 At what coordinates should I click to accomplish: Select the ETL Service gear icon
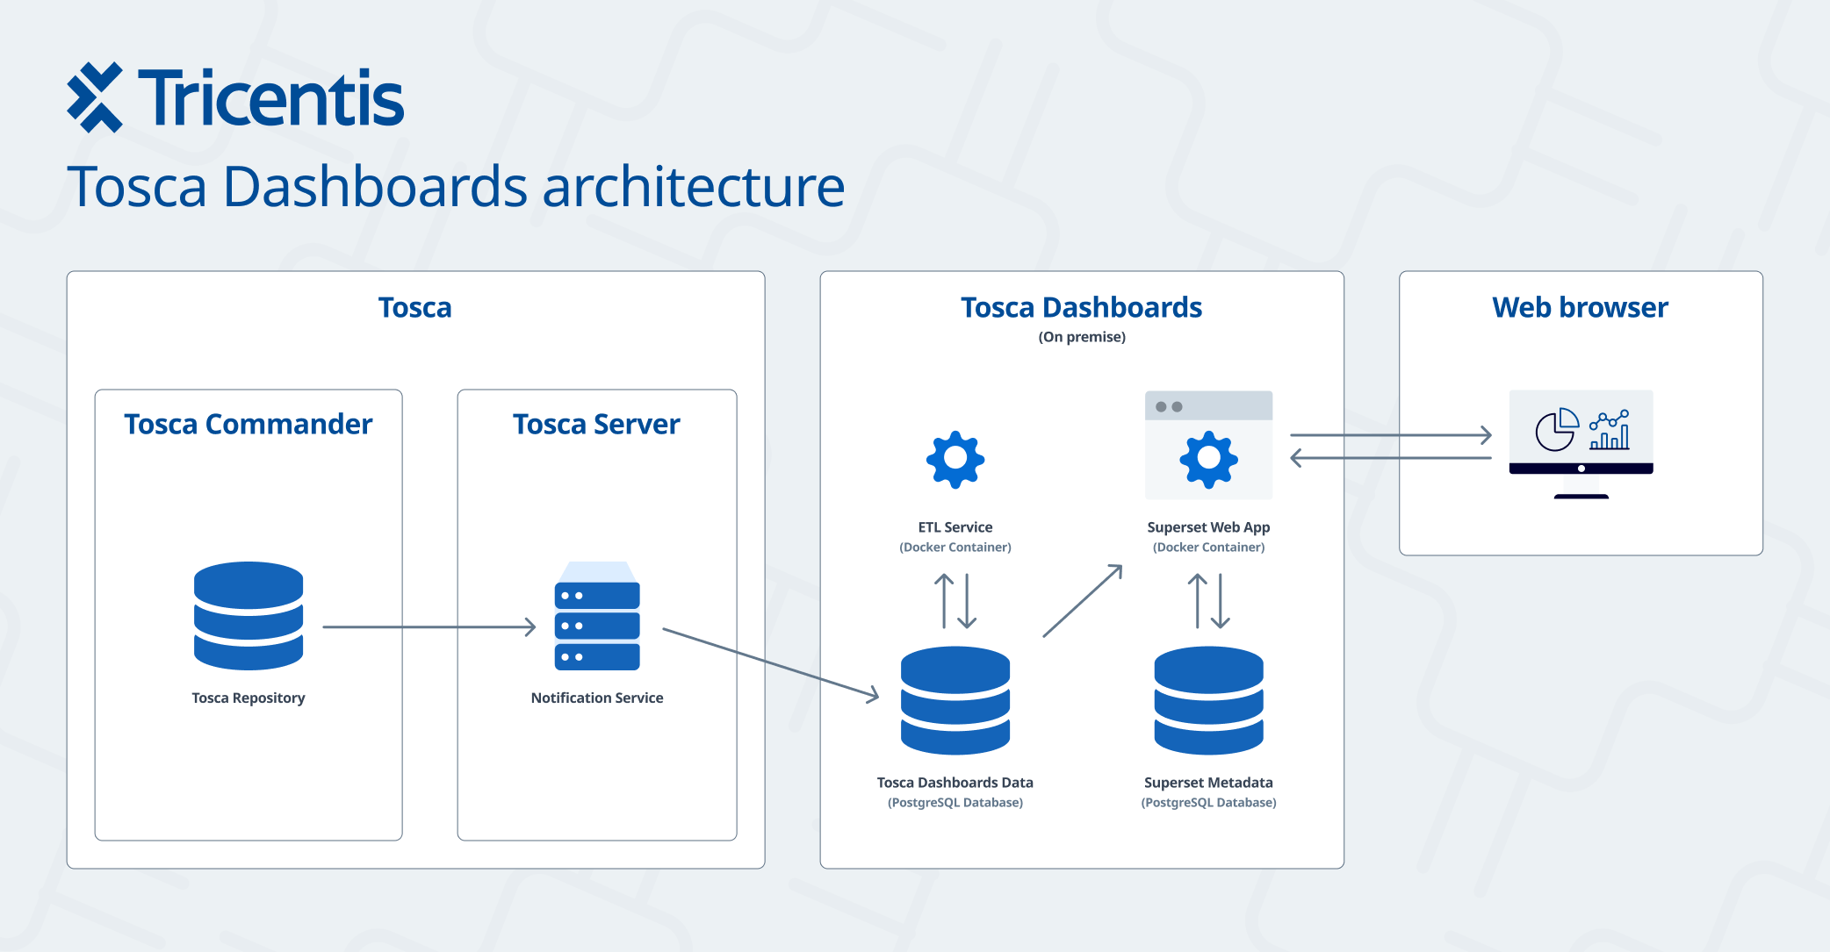[x=955, y=459]
